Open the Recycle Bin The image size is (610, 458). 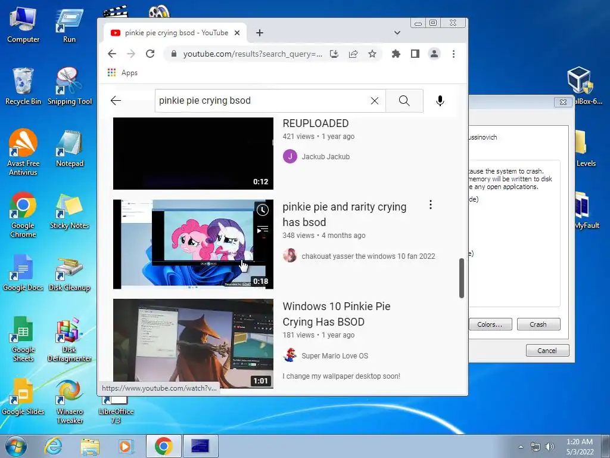[23, 86]
